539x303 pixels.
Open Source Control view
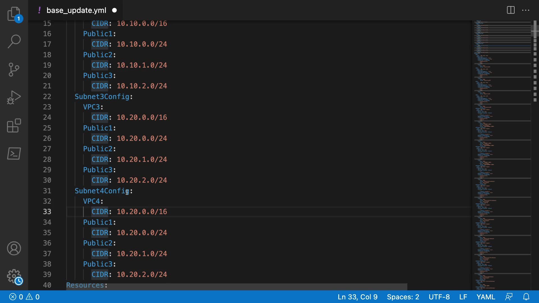coord(14,70)
